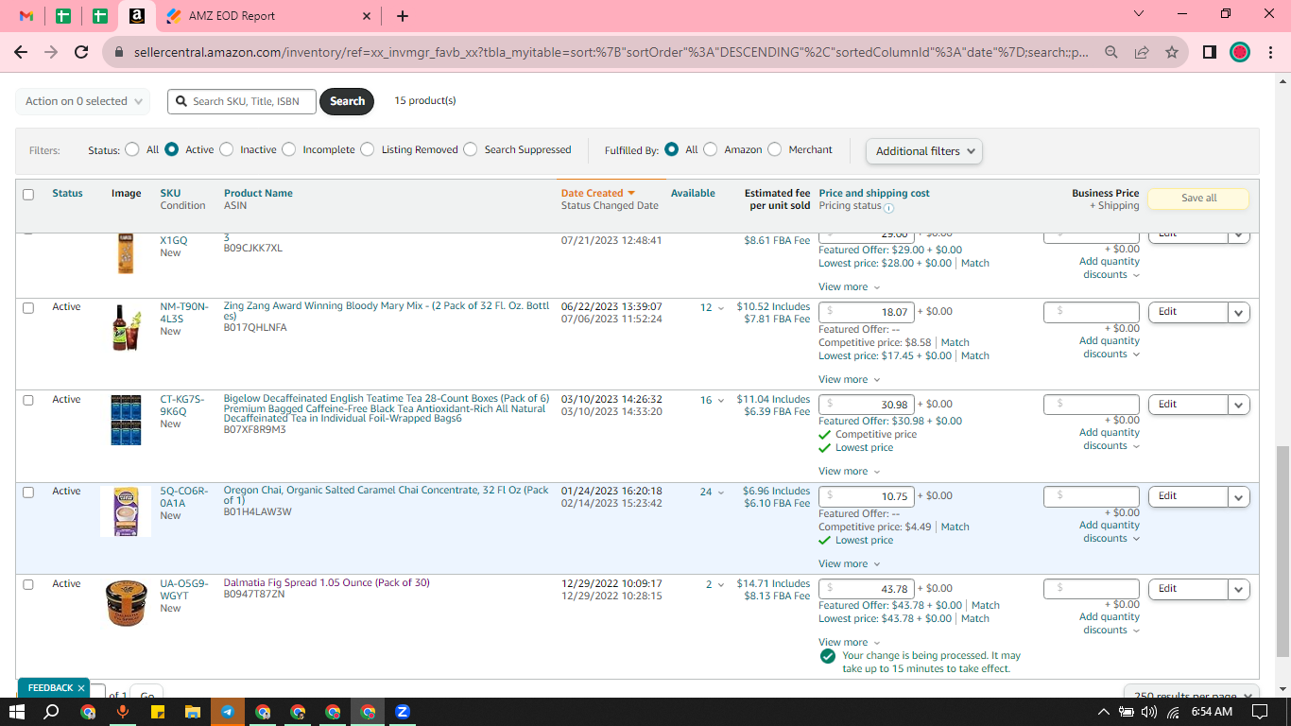
Task: Open the Chrome three-dot menu
Action: (x=1269, y=53)
